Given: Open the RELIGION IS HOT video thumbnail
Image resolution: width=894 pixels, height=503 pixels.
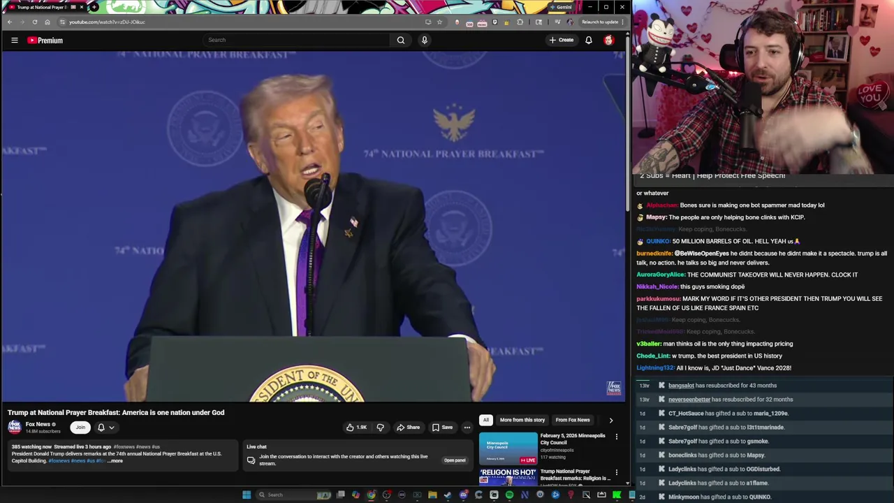Looking at the screenshot, I should 508,476.
